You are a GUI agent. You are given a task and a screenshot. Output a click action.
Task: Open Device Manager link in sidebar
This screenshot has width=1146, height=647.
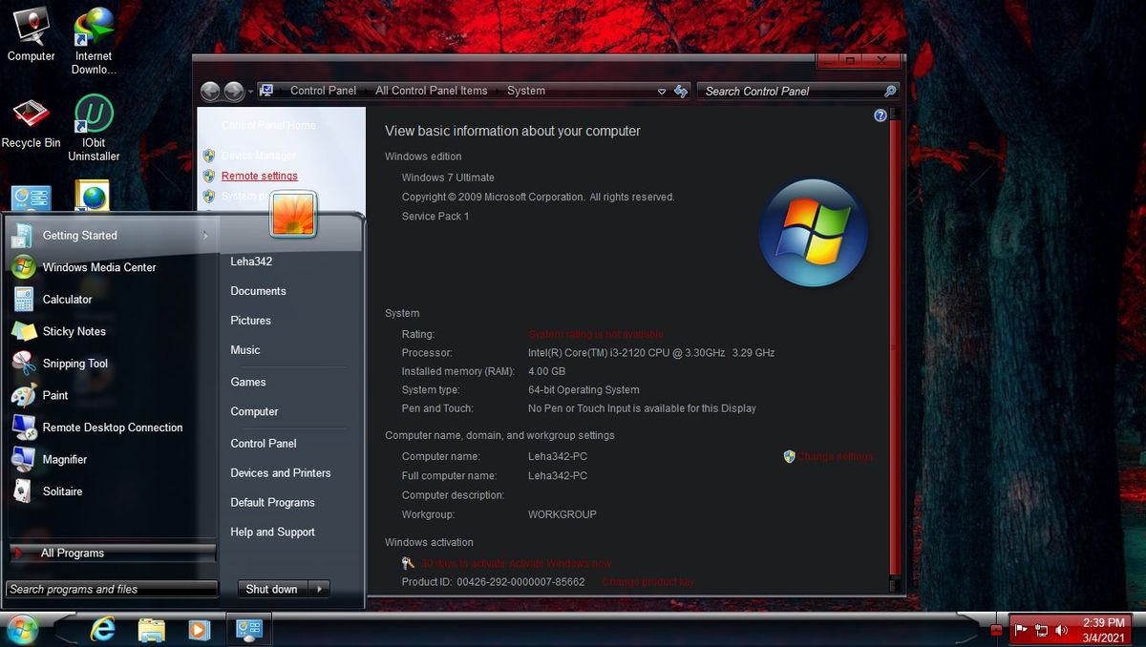(x=259, y=156)
